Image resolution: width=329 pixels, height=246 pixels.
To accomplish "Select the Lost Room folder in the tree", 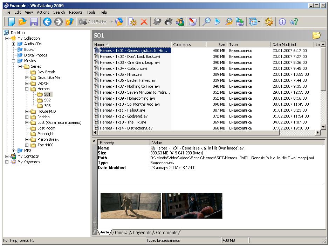I will tap(46, 128).
